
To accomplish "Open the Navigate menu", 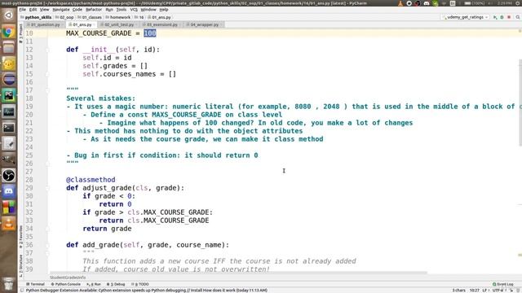I will (x=61, y=9).
